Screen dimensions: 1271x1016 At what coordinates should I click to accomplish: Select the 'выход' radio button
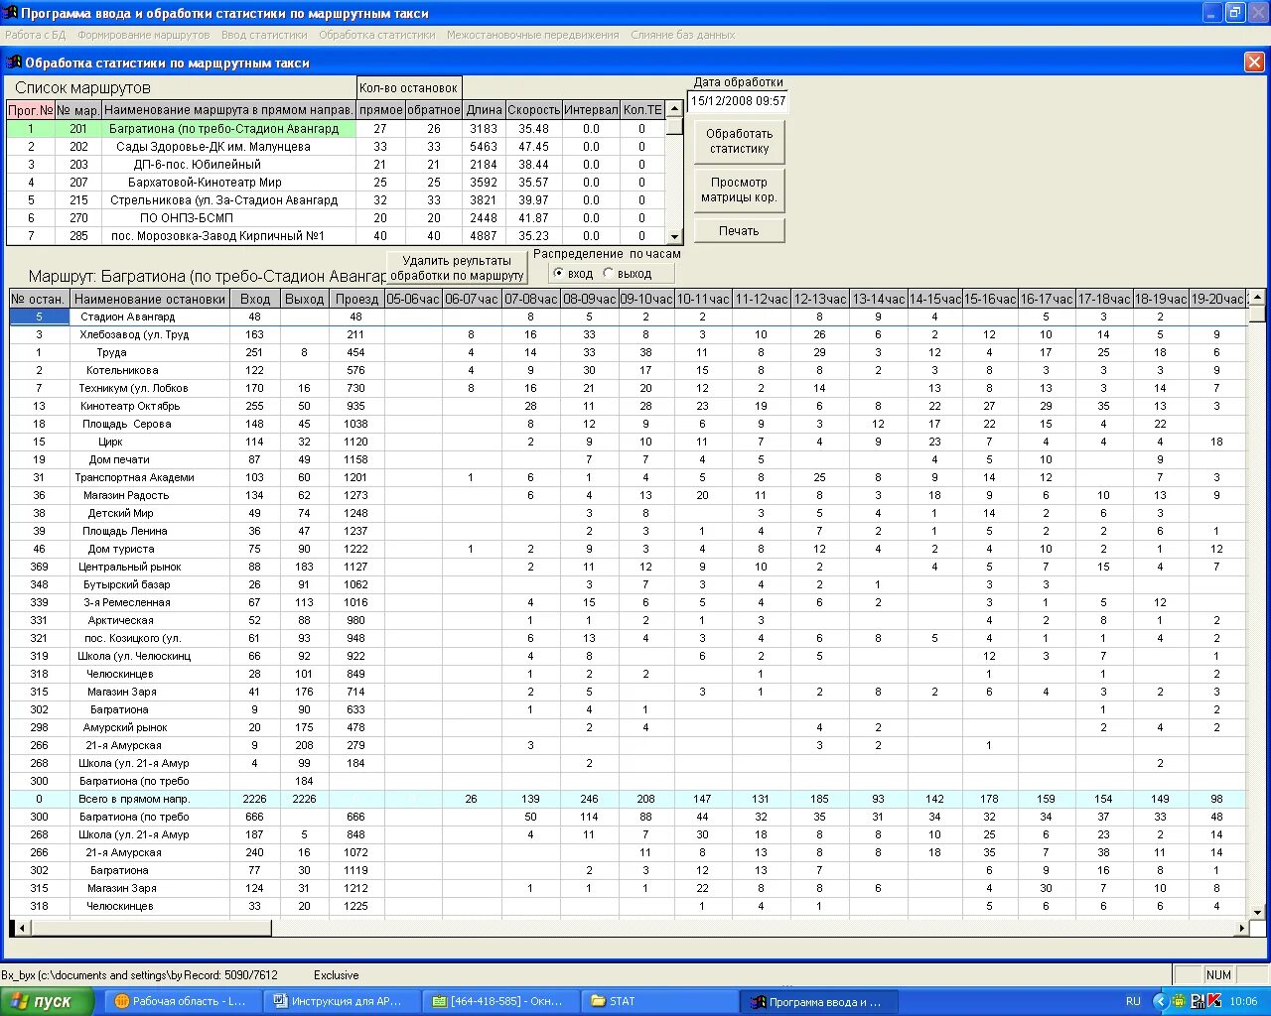pos(628,274)
